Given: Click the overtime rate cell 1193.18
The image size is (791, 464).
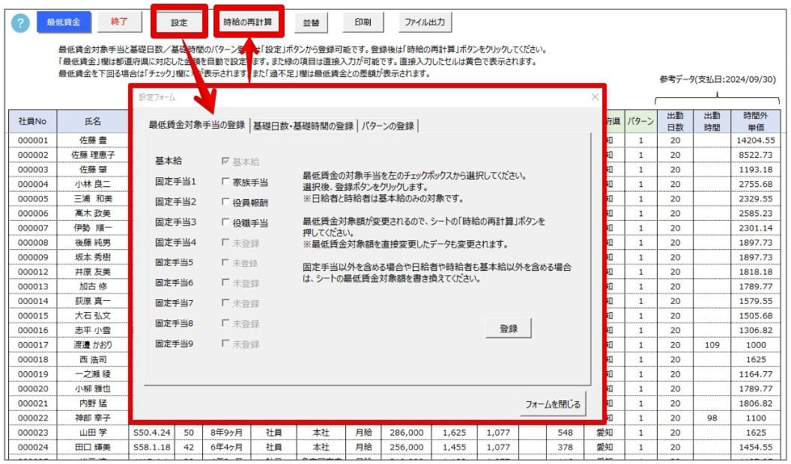Looking at the screenshot, I should [756, 169].
